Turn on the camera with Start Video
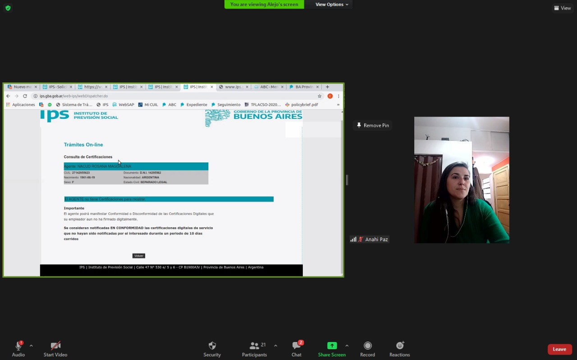Viewport: 577px width, 360px height. pos(55,346)
